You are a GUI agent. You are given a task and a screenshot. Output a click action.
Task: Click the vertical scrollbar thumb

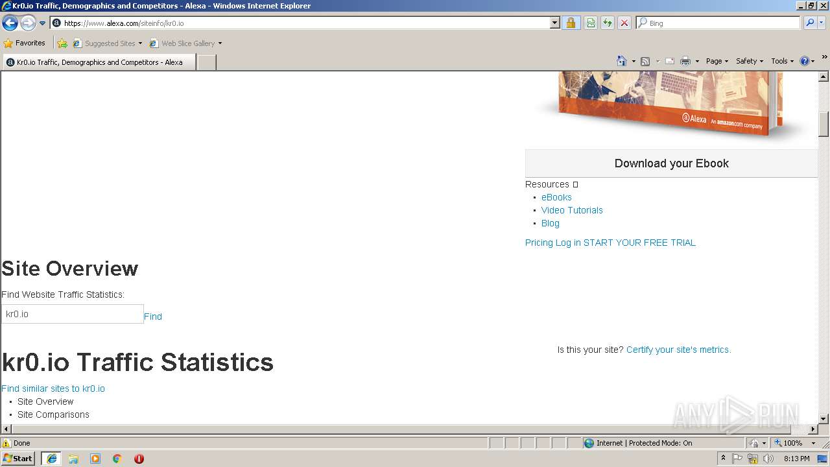(824, 124)
